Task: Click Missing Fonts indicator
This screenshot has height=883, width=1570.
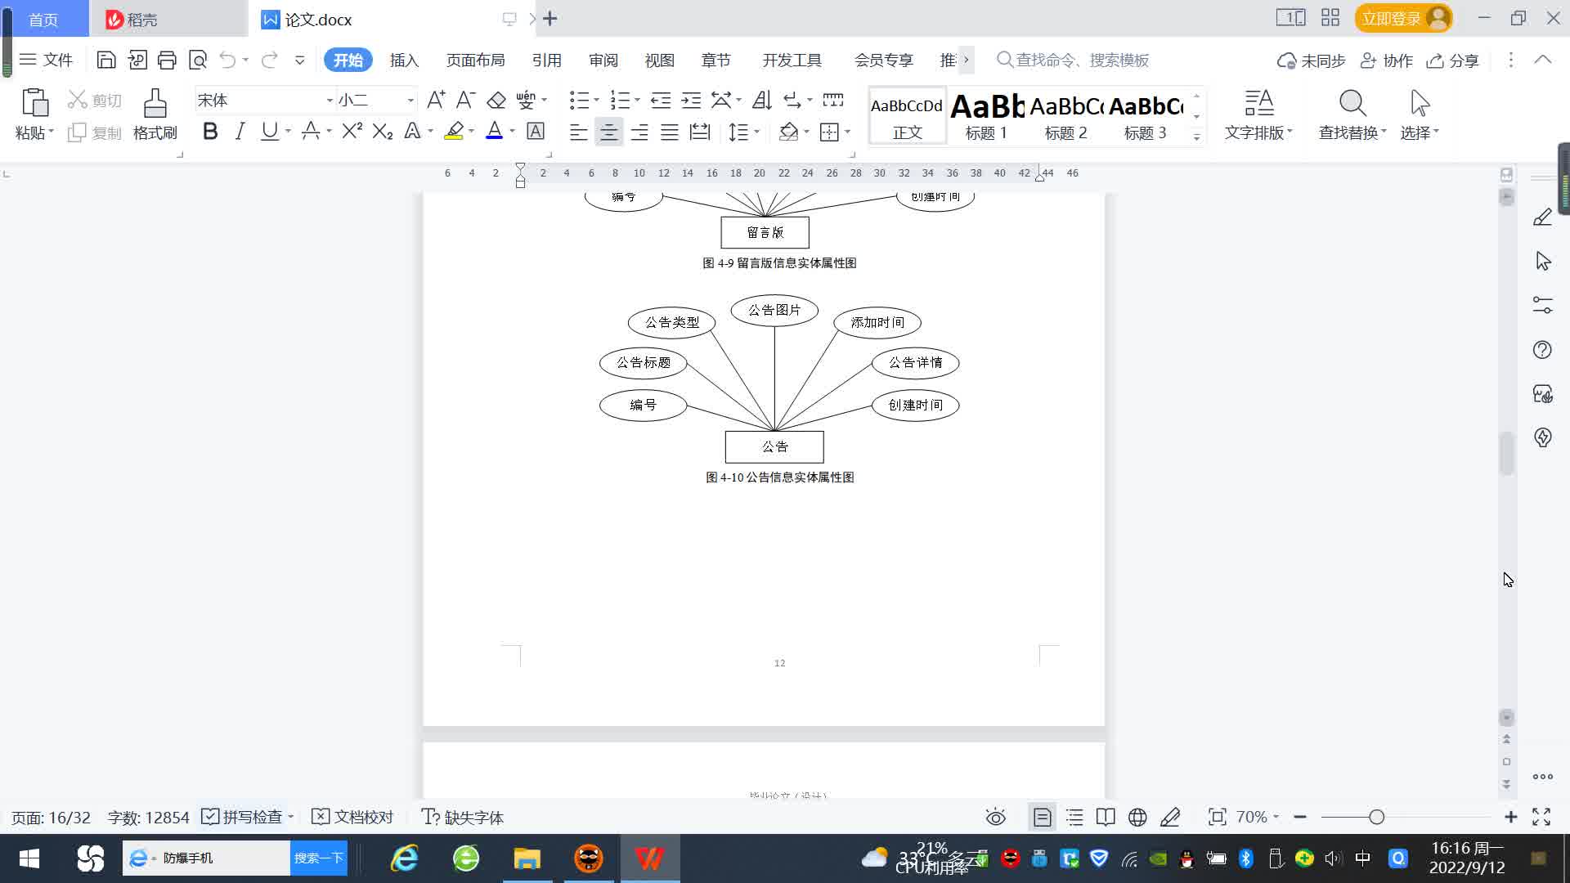Action: pos(463,817)
